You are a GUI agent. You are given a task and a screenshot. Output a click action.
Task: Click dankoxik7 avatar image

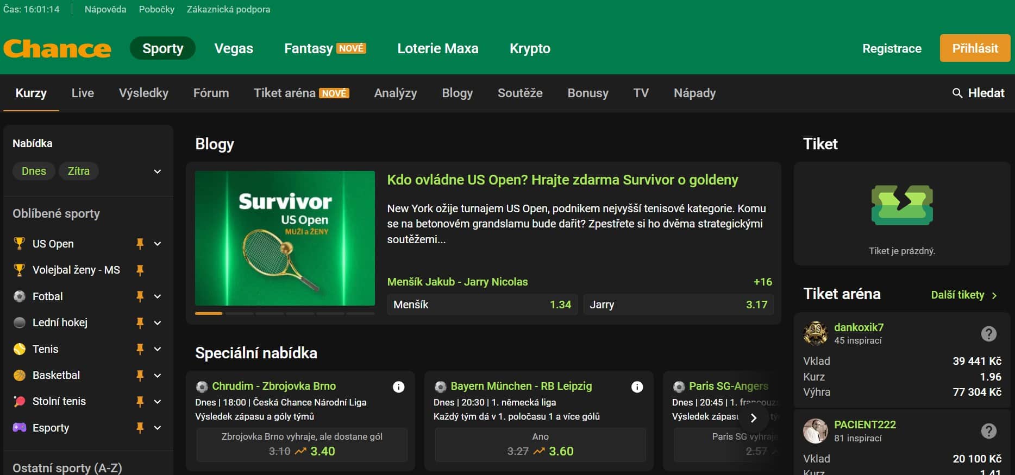[x=816, y=333]
